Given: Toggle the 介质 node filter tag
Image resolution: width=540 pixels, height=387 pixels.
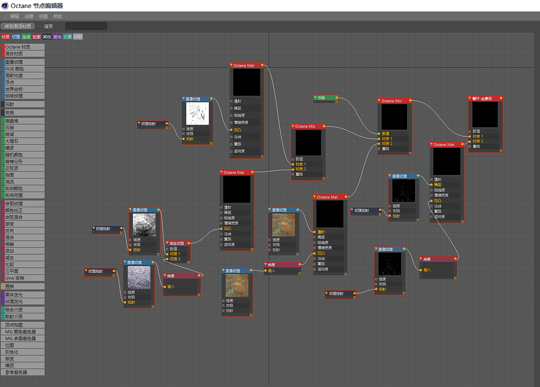Looking at the screenshot, I should tap(67, 37).
